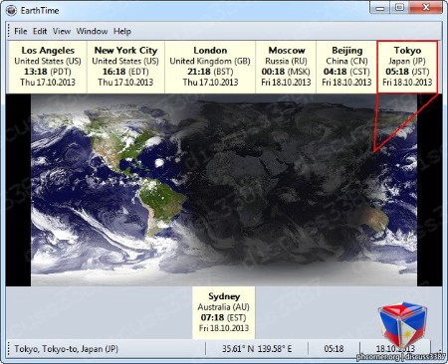Click the Tokyo location name in status bar
Image resolution: width=448 pixels, height=364 pixels.
click(x=66, y=349)
